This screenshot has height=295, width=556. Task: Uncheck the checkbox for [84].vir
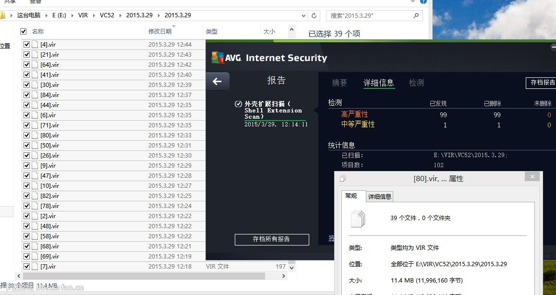(x=26, y=95)
